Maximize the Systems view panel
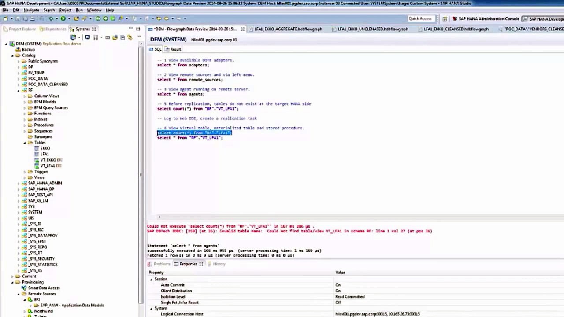The height and width of the screenshot is (317, 564). pos(138,29)
